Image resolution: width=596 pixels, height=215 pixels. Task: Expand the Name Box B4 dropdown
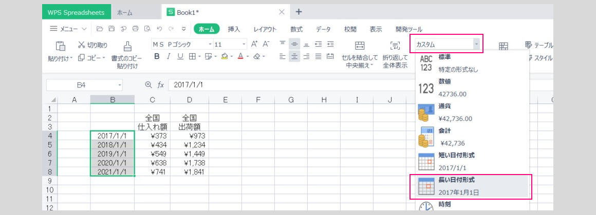120,85
